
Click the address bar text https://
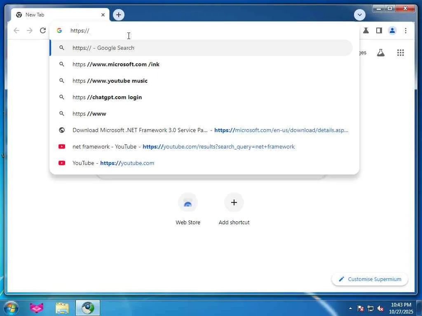tap(80, 30)
